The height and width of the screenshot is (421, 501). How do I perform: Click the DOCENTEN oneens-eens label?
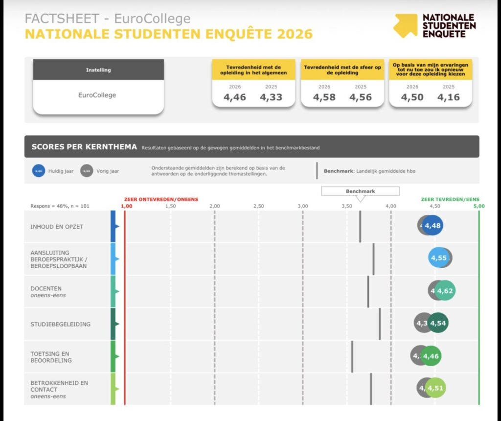[48, 292]
